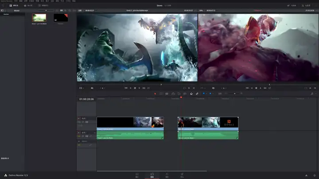
Task: Open the Inspector panel button
Action: (x=306, y=5)
